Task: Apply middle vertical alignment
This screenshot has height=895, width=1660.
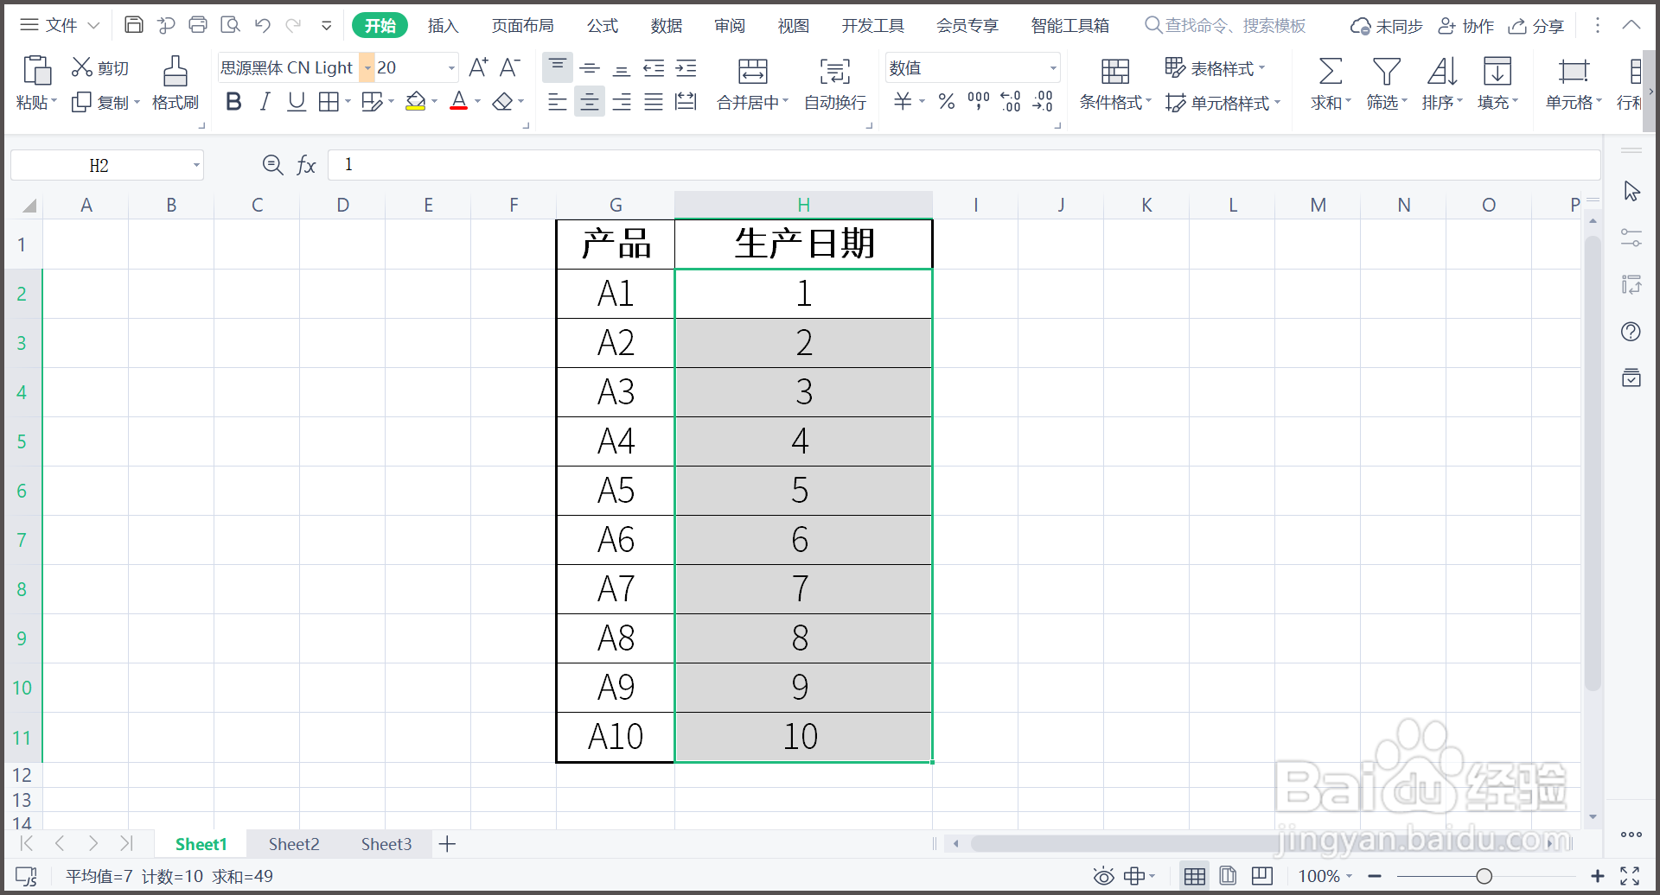Action: (x=590, y=67)
